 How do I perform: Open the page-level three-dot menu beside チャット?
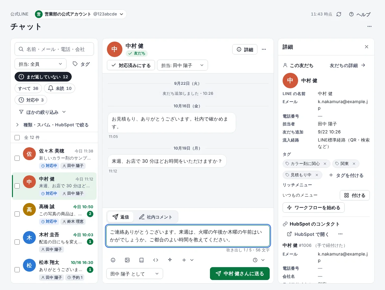click(369, 26)
